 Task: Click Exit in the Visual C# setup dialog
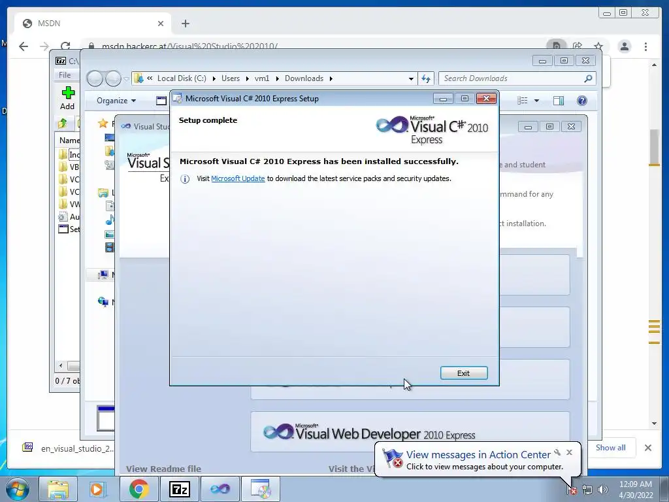click(463, 373)
